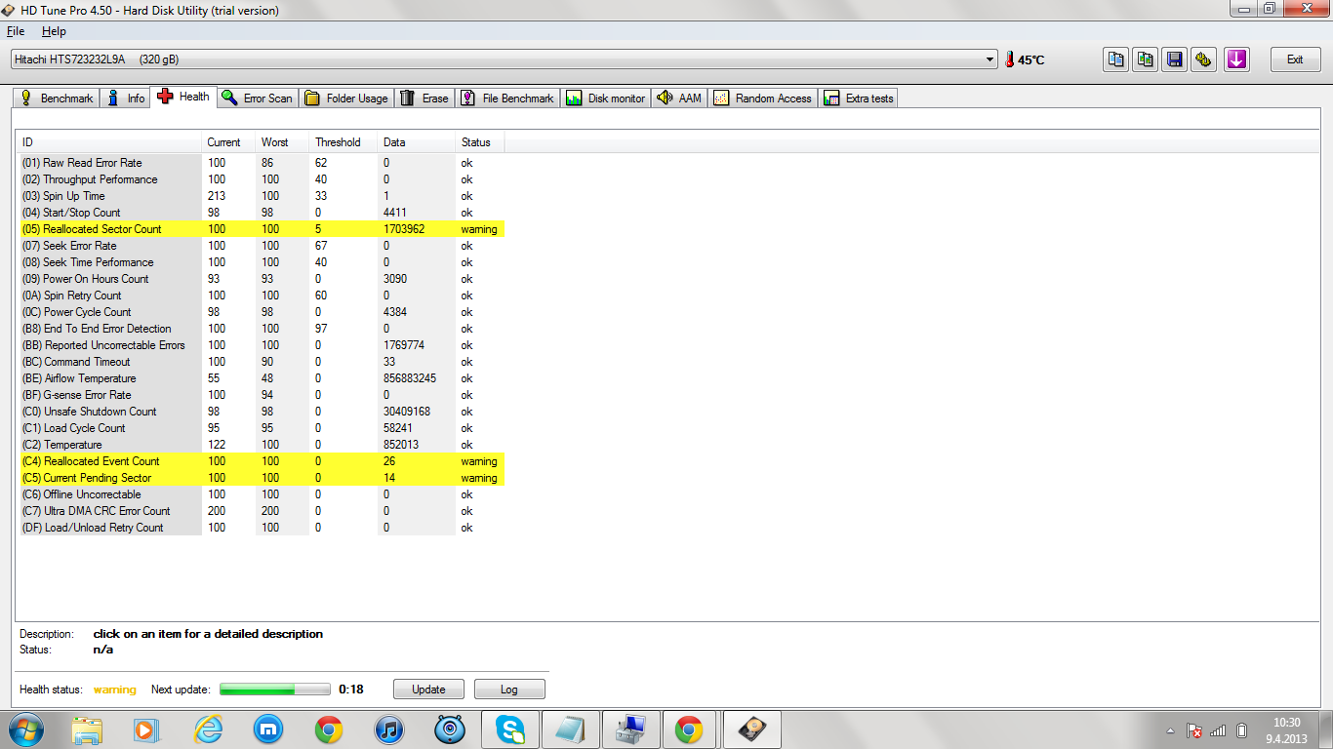Viewport: 1333px width, 749px height.
Task: Open the Action Center flag tray icon
Action: [1192, 729]
